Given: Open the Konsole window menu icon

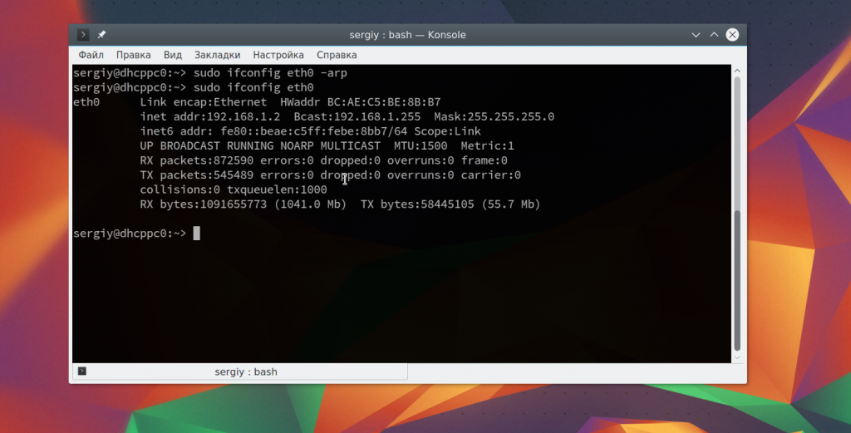Looking at the screenshot, I should tap(83, 35).
